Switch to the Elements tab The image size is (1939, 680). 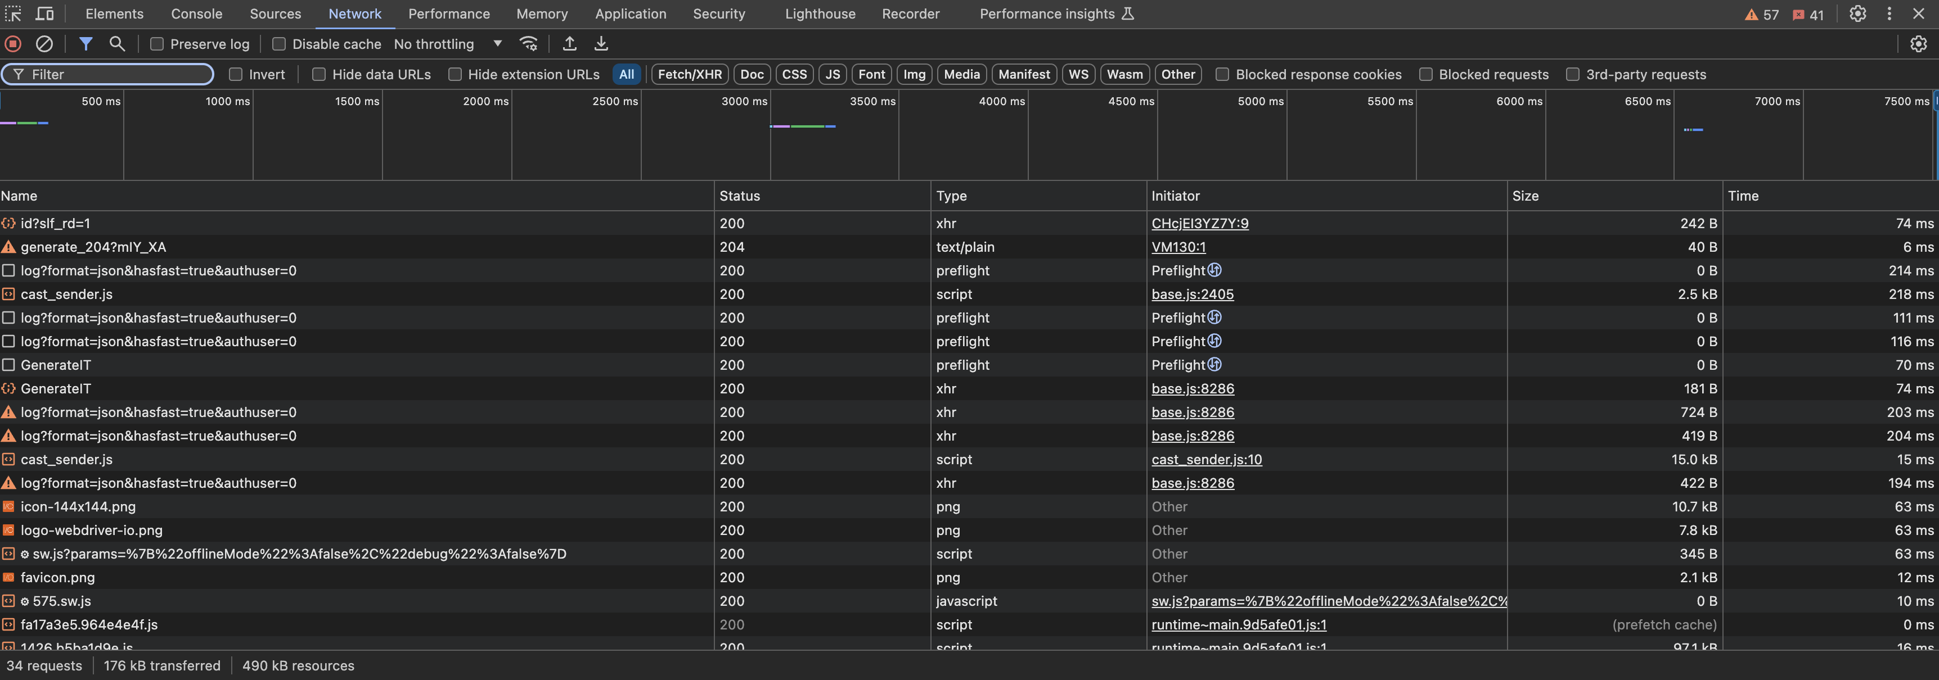(114, 13)
